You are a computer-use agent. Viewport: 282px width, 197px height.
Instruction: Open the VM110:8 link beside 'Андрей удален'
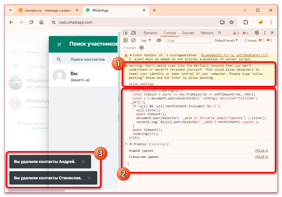point(261,151)
